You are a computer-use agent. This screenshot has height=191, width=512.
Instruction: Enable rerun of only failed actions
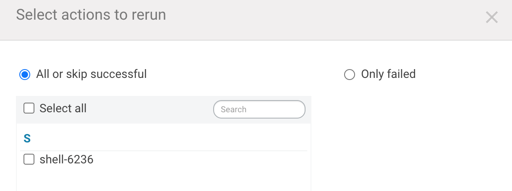click(x=349, y=75)
